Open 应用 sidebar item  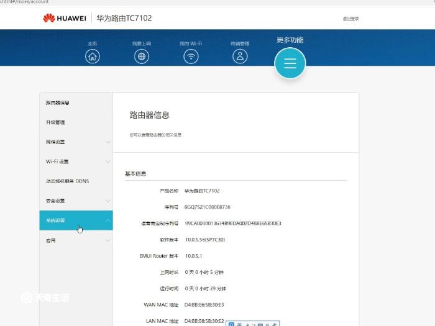tap(76, 240)
